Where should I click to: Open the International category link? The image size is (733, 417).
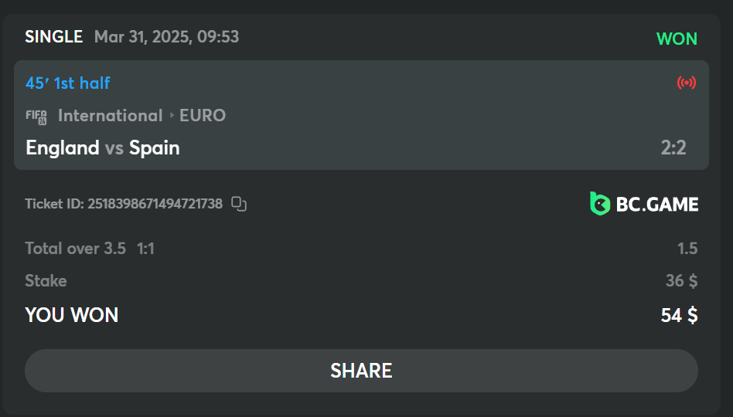(110, 116)
